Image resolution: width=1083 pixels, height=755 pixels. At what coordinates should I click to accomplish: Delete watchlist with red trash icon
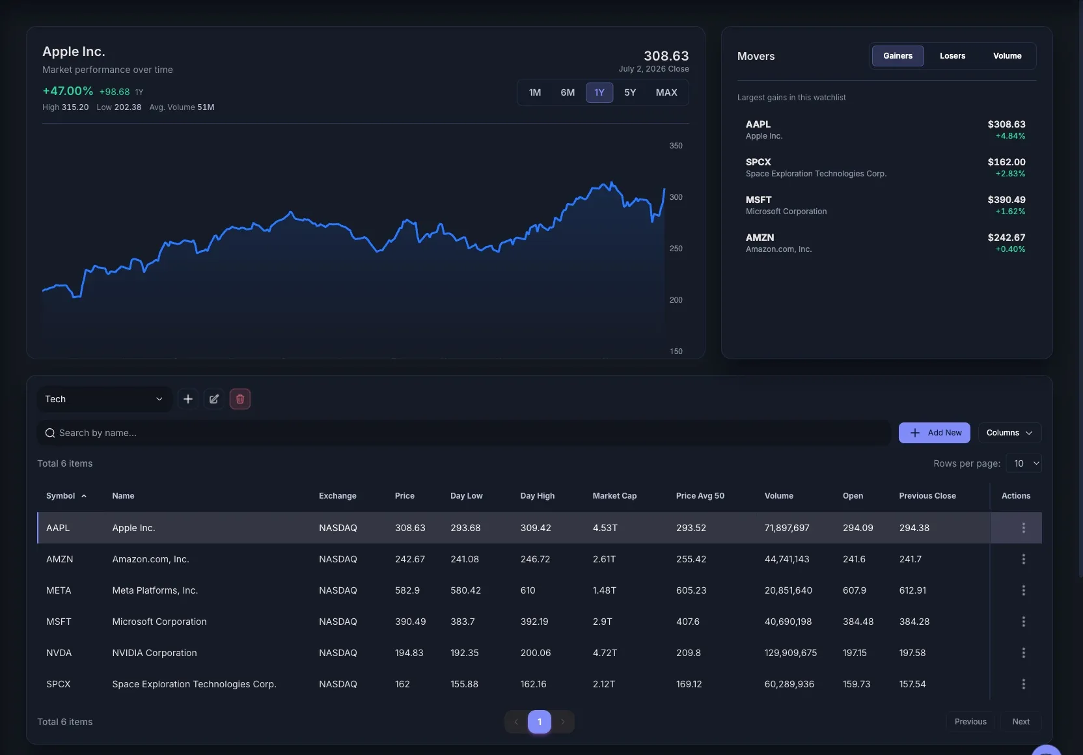[x=240, y=399]
